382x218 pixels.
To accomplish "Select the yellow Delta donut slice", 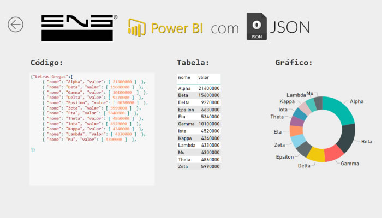I will click(316, 155).
